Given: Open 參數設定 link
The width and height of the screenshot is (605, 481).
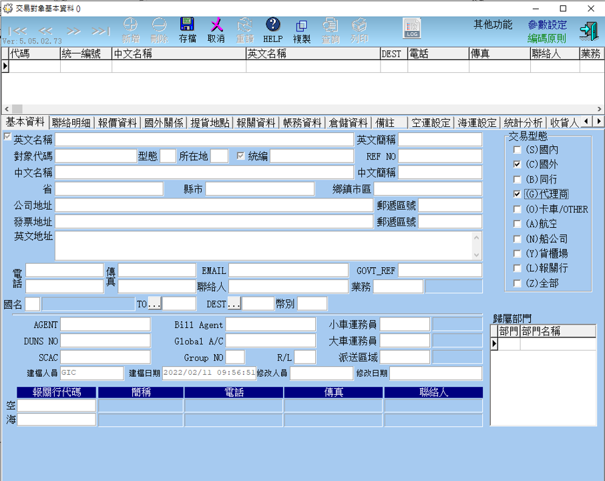Looking at the screenshot, I should (x=547, y=25).
